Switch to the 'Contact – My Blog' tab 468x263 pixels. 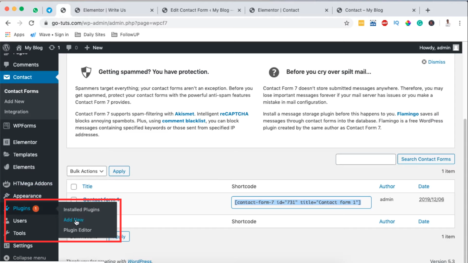click(x=376, y=10)
